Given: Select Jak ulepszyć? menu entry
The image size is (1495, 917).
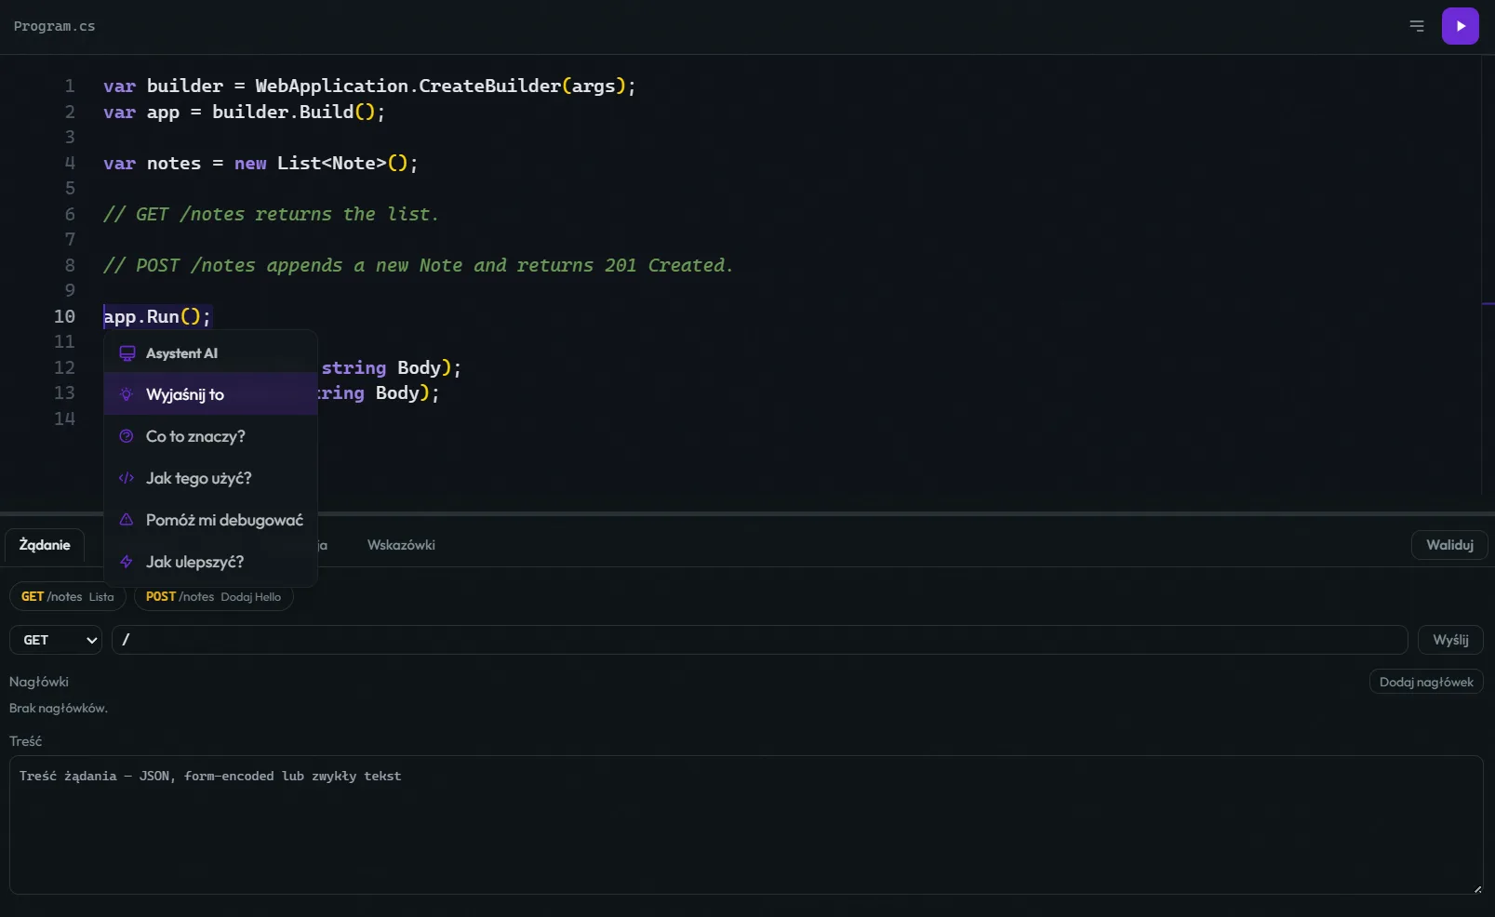Looking at the screenshot, I should pyautogui.click(x=210, y=562).
